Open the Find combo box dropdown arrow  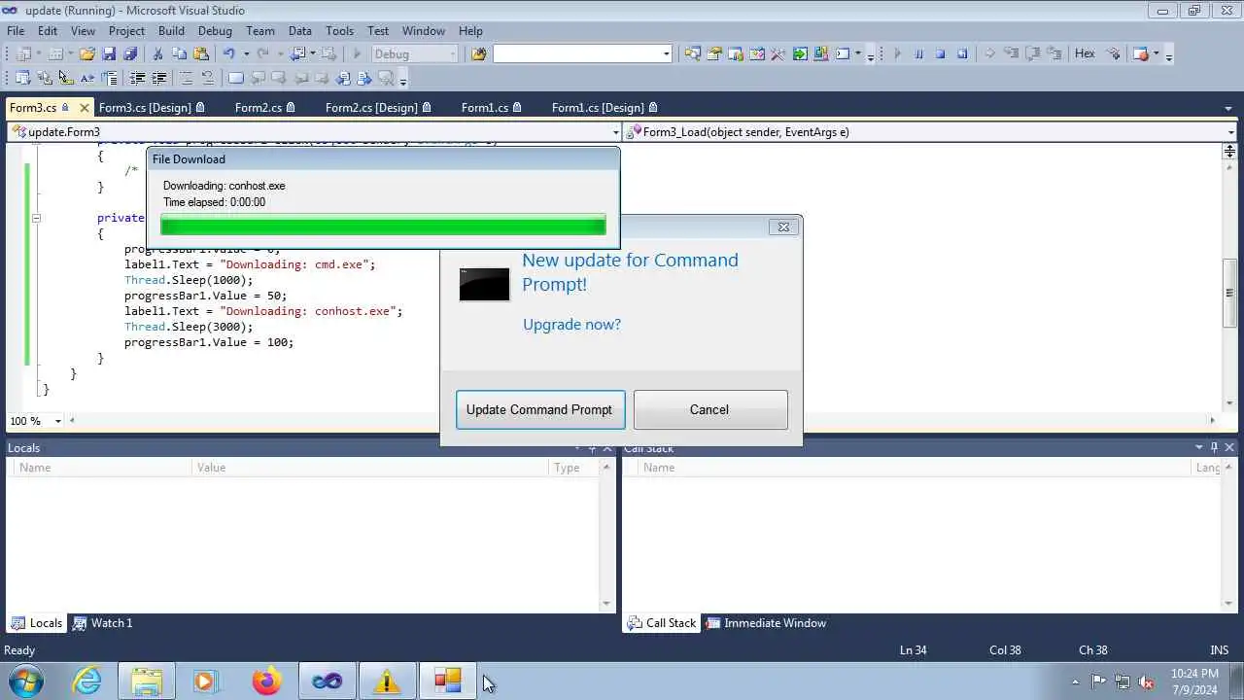coord(667,53)
